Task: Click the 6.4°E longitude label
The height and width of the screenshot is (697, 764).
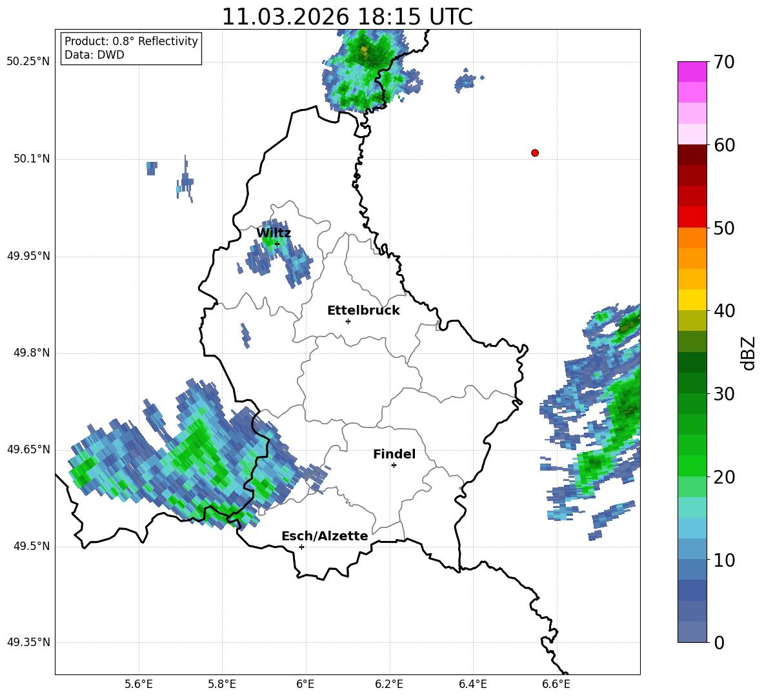Action: [x=472, y=684]
